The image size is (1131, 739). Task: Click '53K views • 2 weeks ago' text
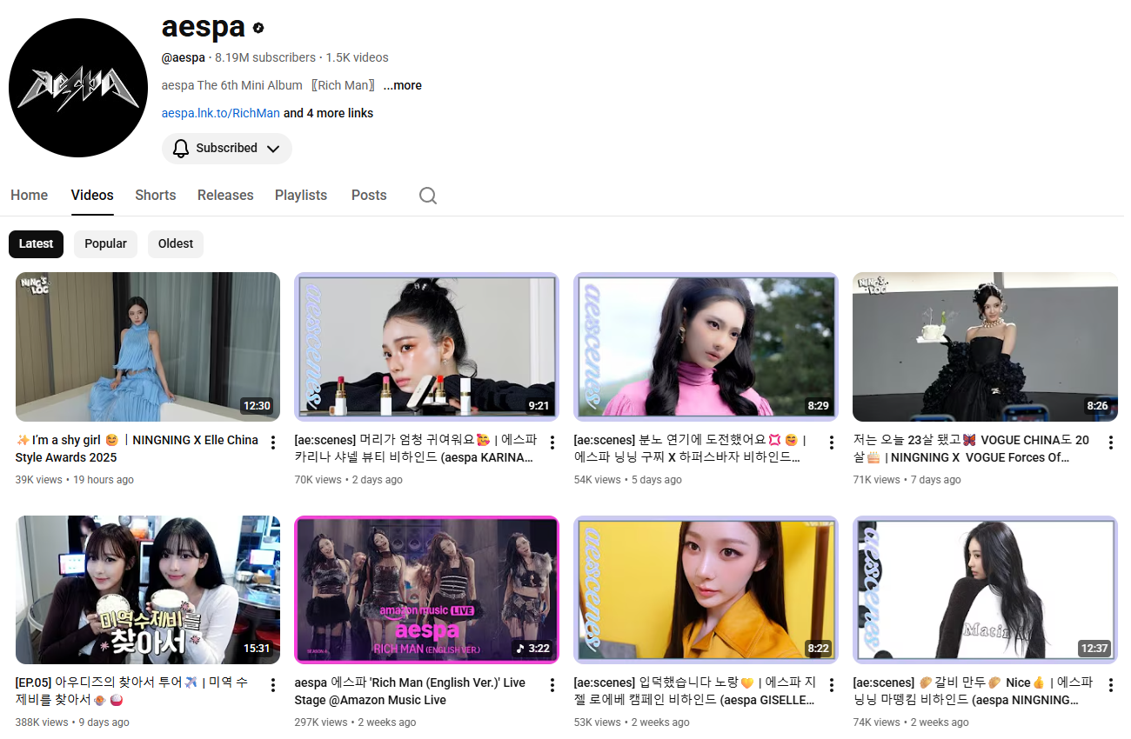632,722
